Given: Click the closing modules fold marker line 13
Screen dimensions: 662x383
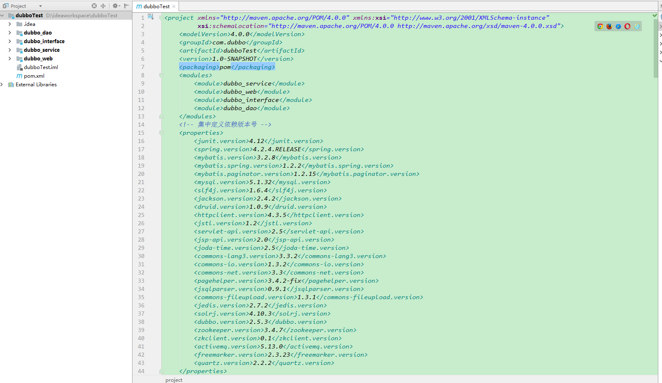Looking at the screenshot, I should (161, 116).
